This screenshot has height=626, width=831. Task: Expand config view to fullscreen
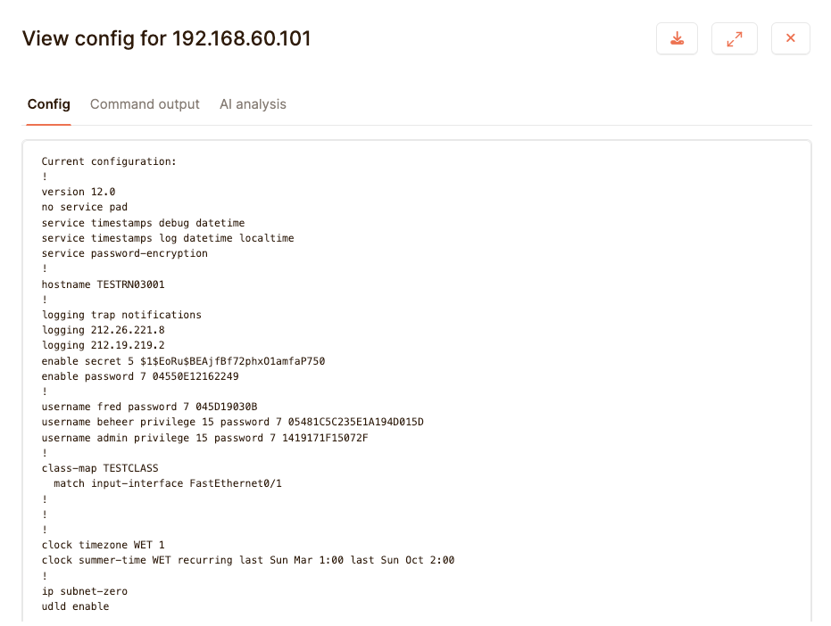(x=734, y=38)
